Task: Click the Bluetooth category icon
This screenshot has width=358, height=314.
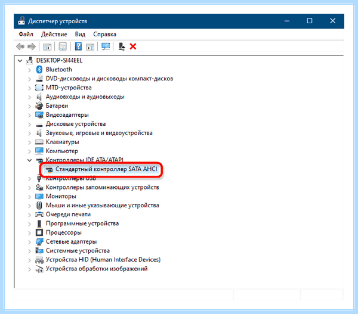Action: (39, 69)
